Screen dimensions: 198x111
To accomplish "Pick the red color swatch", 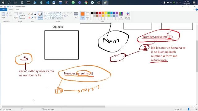I will (100, 13).
